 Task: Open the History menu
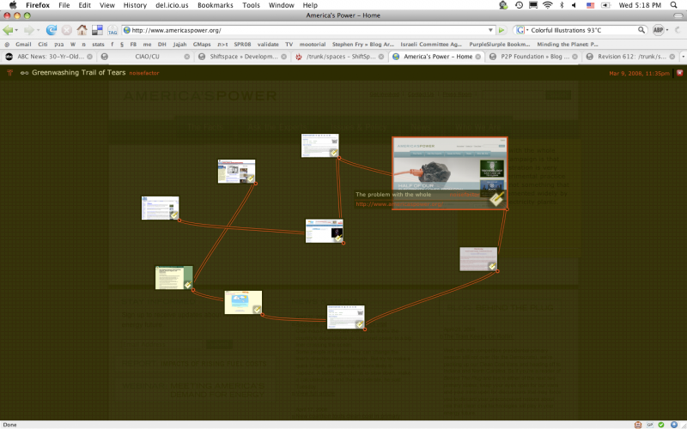pyautogui.click(x=135, y=5)
